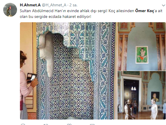Click the gold bust portrait on the wall

[155, 97]
